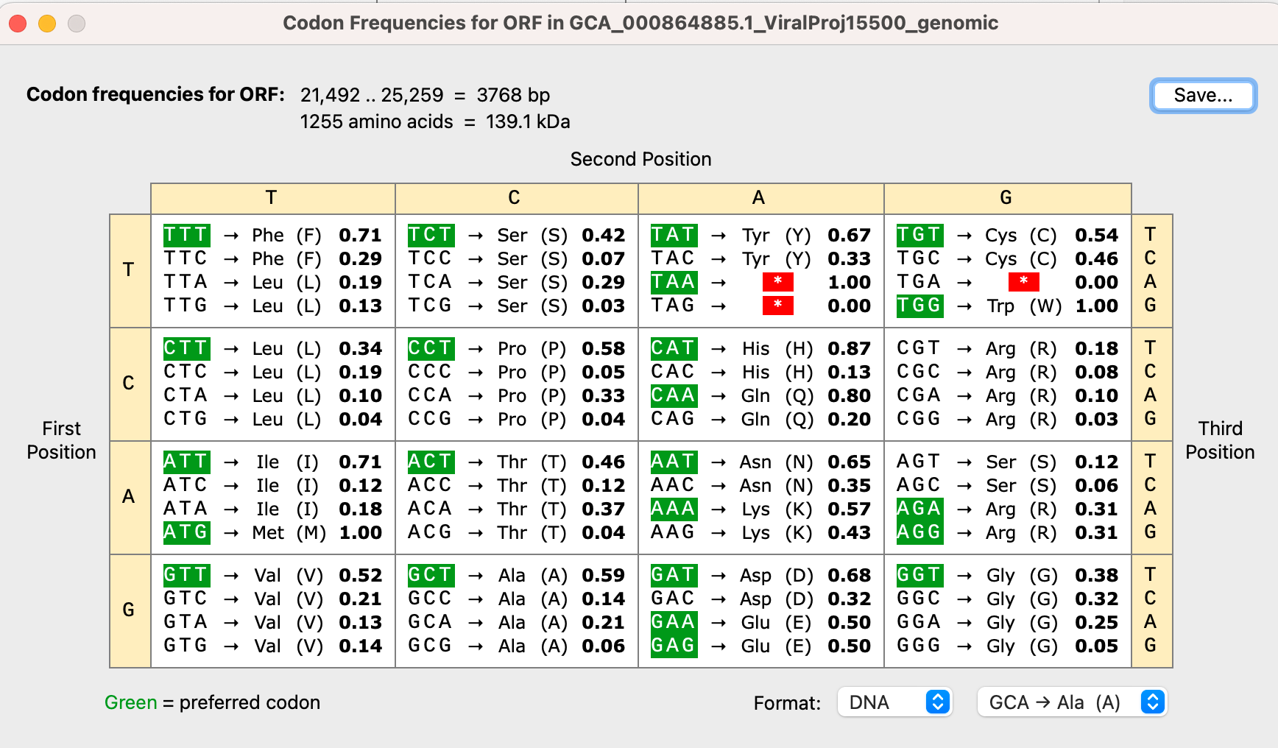The image size is (1278, 748).
Task: Click the G column header under Second Position
Action: coord(1006,198)
